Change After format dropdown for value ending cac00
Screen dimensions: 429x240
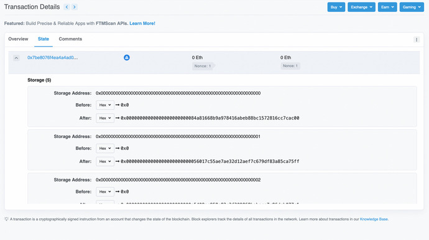coord(105,118)
